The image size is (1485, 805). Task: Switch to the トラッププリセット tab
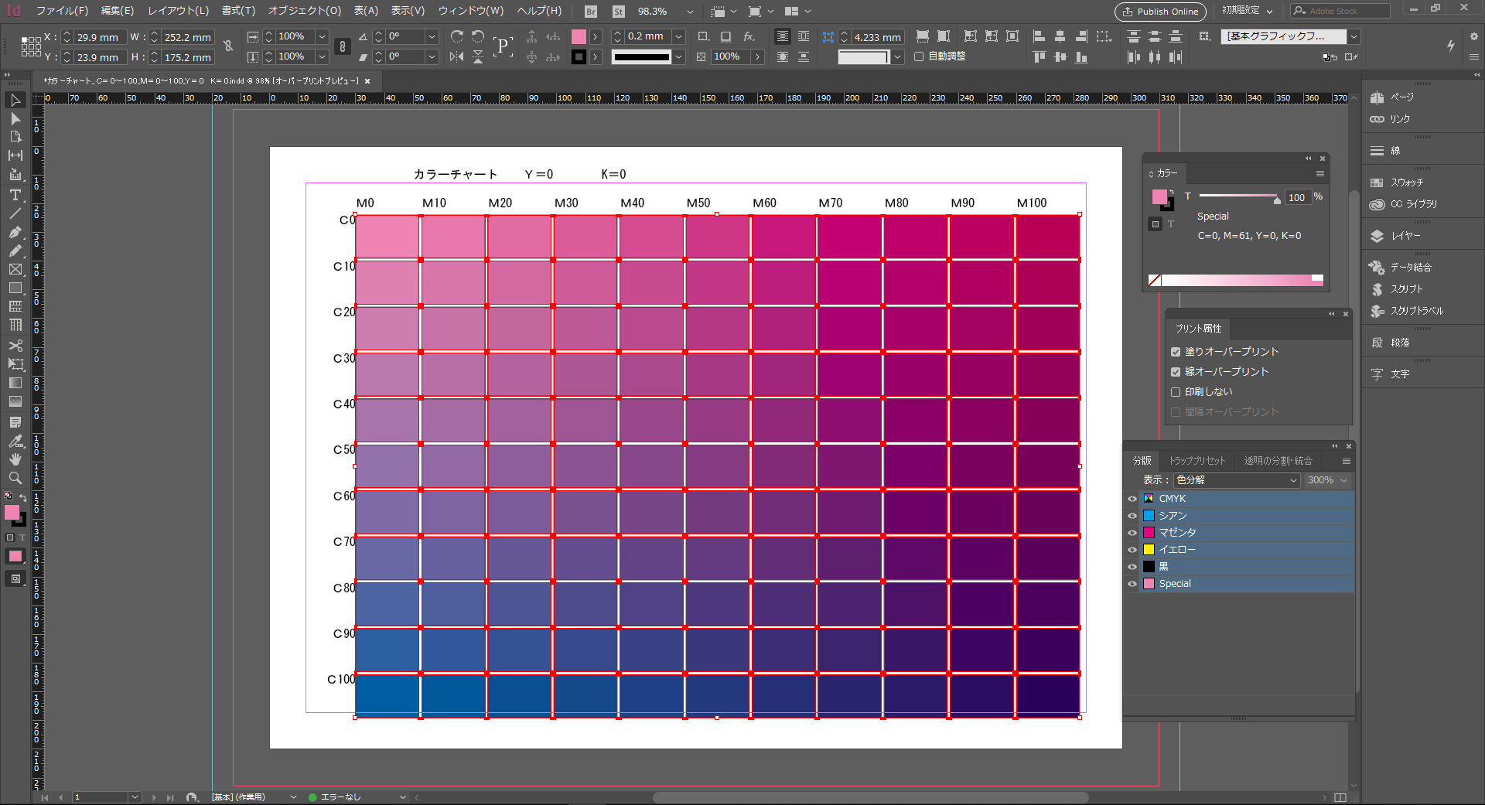1197,461
